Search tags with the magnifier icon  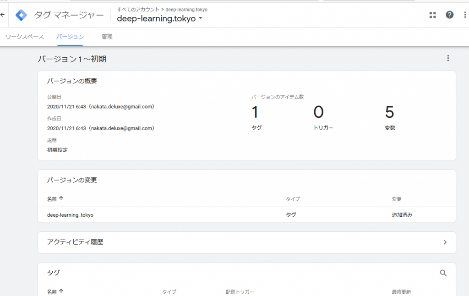[443, 273]
